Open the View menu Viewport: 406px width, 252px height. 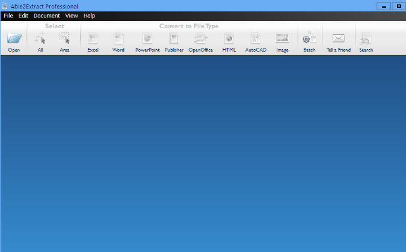(72, 16)
